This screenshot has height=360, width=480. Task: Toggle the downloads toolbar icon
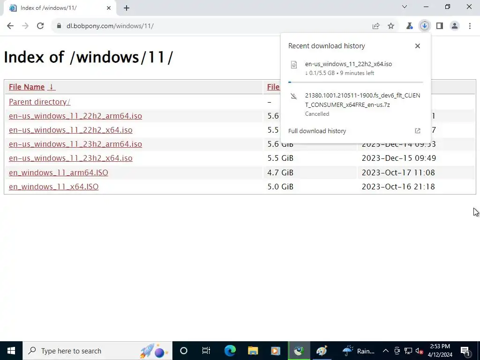(424, 26)
